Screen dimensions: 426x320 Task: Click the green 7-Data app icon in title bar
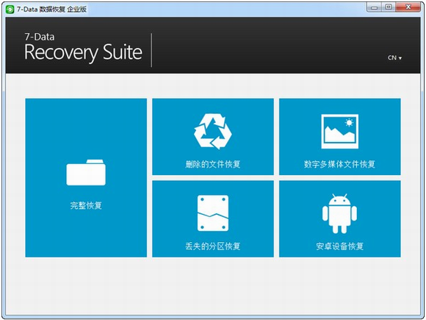click(10, 10)
